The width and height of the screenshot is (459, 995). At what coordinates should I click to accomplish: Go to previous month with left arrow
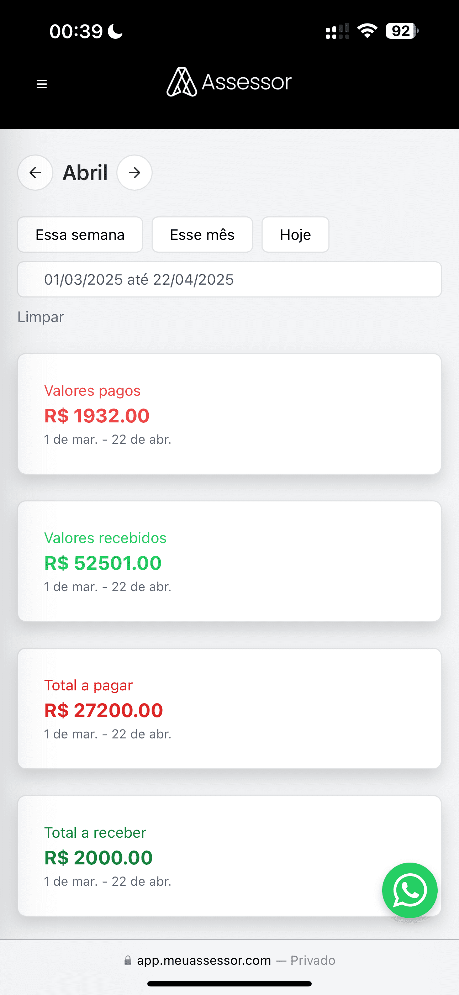coord(35,173)
